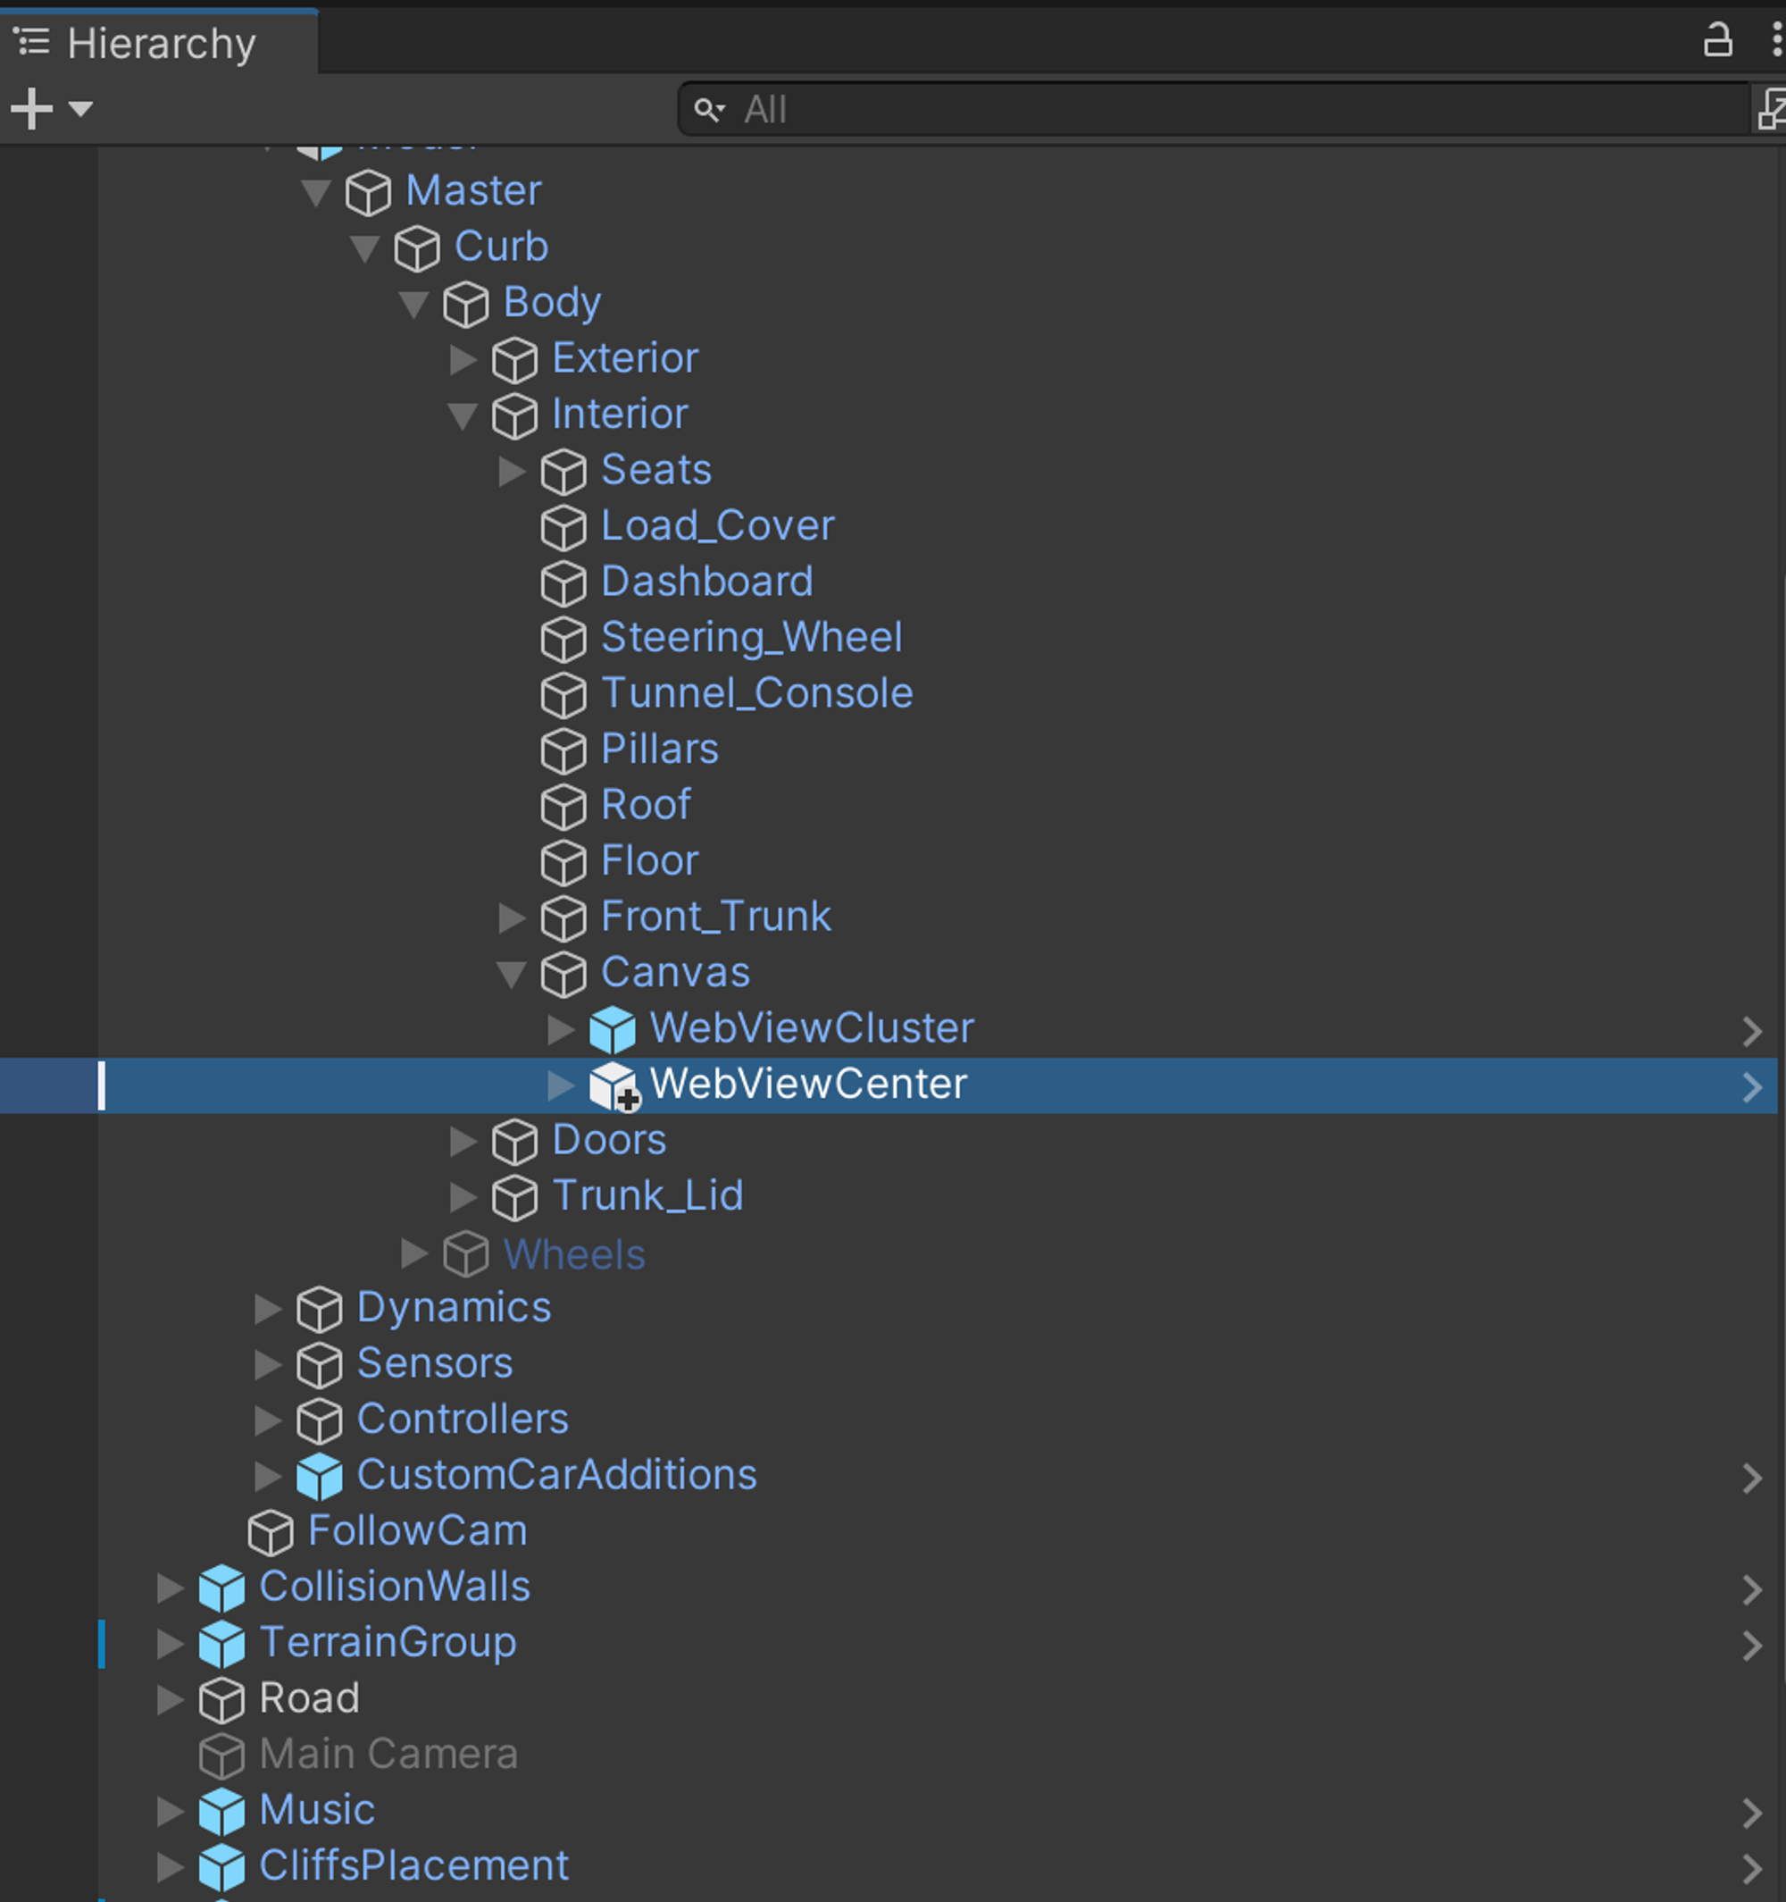Click the Road gameobject cube icon
Image resolution: width=1786 pixels, height=1902 pixels.
[x=221, y=1700]
